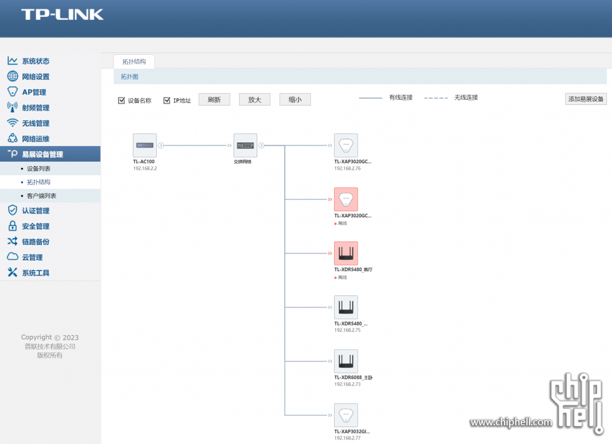
Task: Click the TP-LINK logo
Action: [62, 15]
